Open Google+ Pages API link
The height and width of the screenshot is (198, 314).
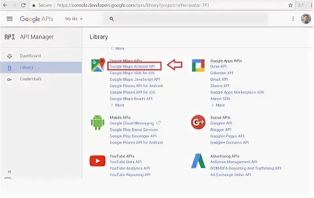pos(227,136)
